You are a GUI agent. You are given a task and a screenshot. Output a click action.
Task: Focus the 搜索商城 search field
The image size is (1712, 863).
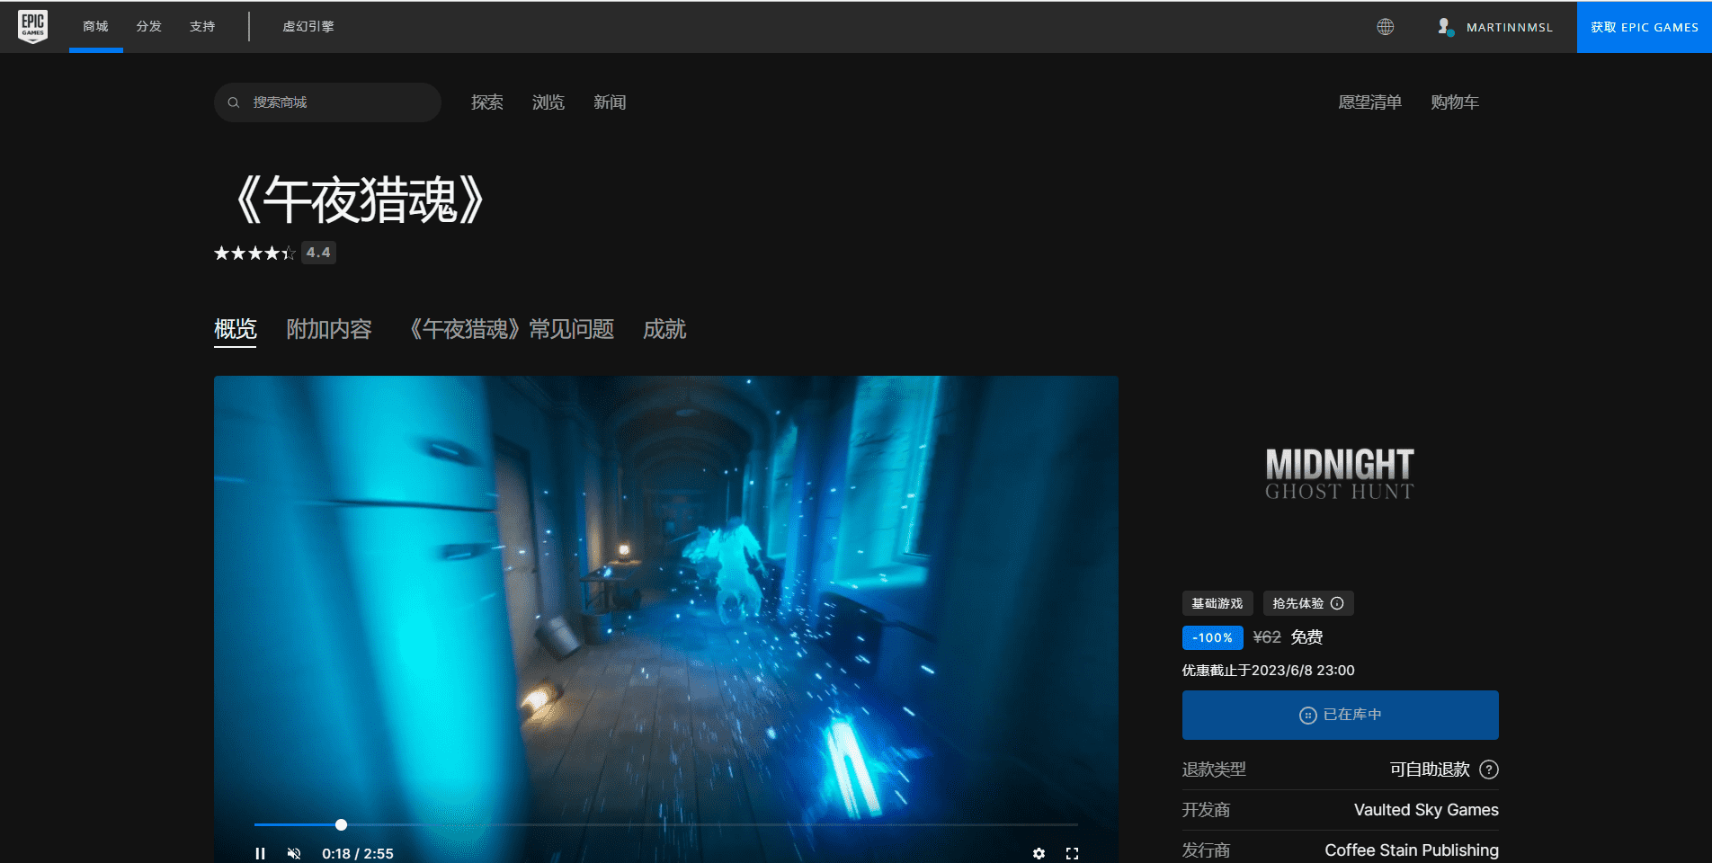pyautogui.click(x=327, y=102)
